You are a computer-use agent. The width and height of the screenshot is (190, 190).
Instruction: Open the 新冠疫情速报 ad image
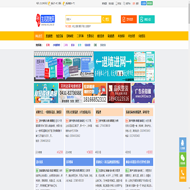tap(46, 93)
